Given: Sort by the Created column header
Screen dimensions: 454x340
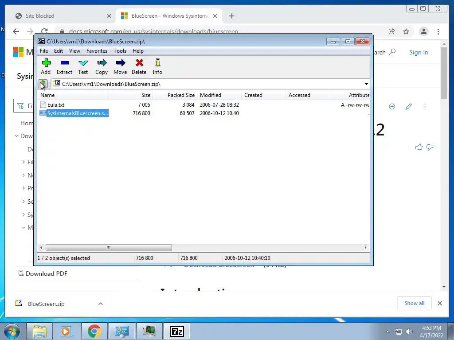Looking at the screenshot, I should tap(263, 95).
